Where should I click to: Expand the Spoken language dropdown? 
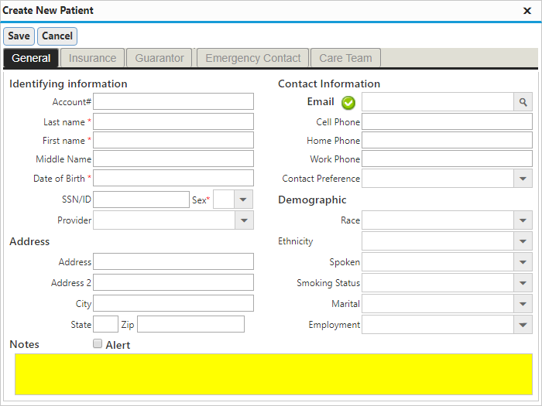point(523,262)
